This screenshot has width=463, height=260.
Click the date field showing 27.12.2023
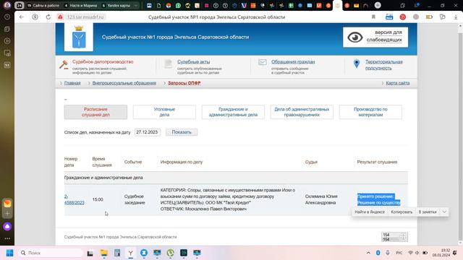[x=147, y=132]
